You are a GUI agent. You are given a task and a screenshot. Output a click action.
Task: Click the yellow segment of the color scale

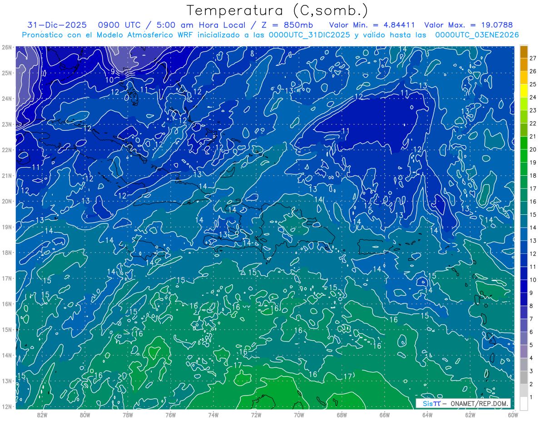point(524,91)
